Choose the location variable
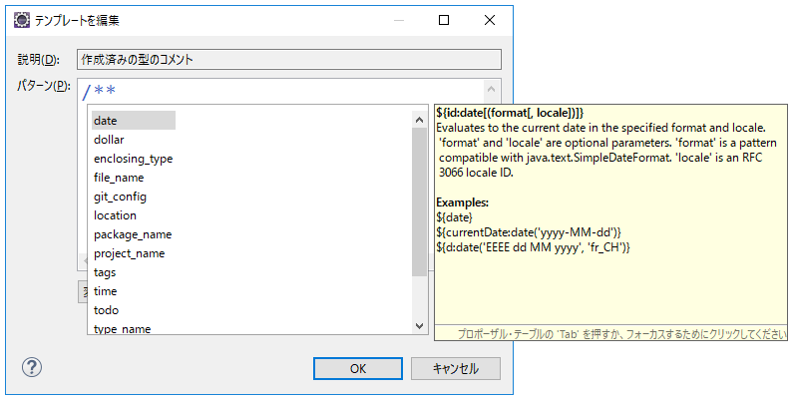The height and width of the screenshot is (401, 792). pos(115,215)
